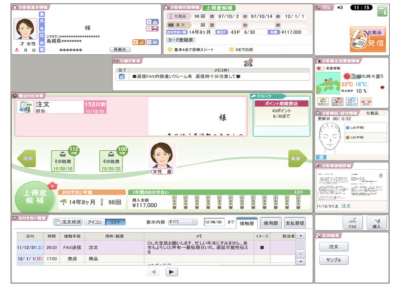The width and height of the screenshot is (399, 289).
Task: Click the next page play arrow below table
Action: [x=171, y=272]
